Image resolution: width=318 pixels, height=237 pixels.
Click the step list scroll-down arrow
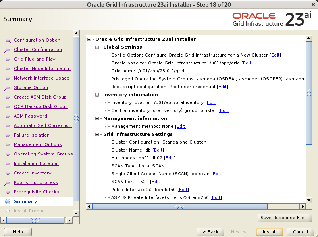tap(76, 213)
